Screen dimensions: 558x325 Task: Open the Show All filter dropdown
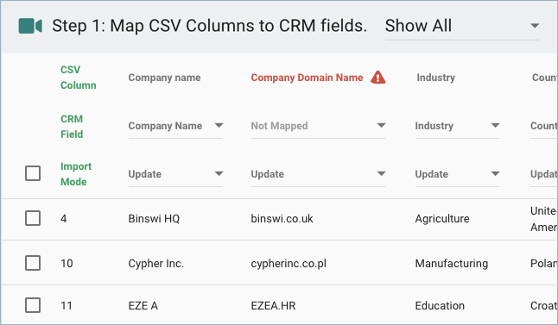pos(462,26)
